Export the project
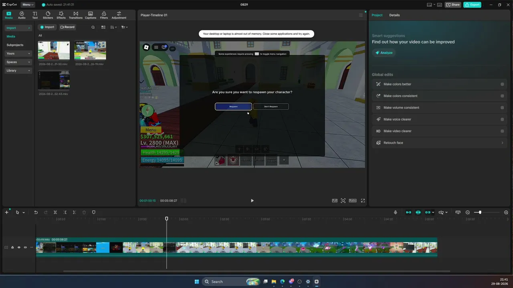 click(x=472, y=5)
